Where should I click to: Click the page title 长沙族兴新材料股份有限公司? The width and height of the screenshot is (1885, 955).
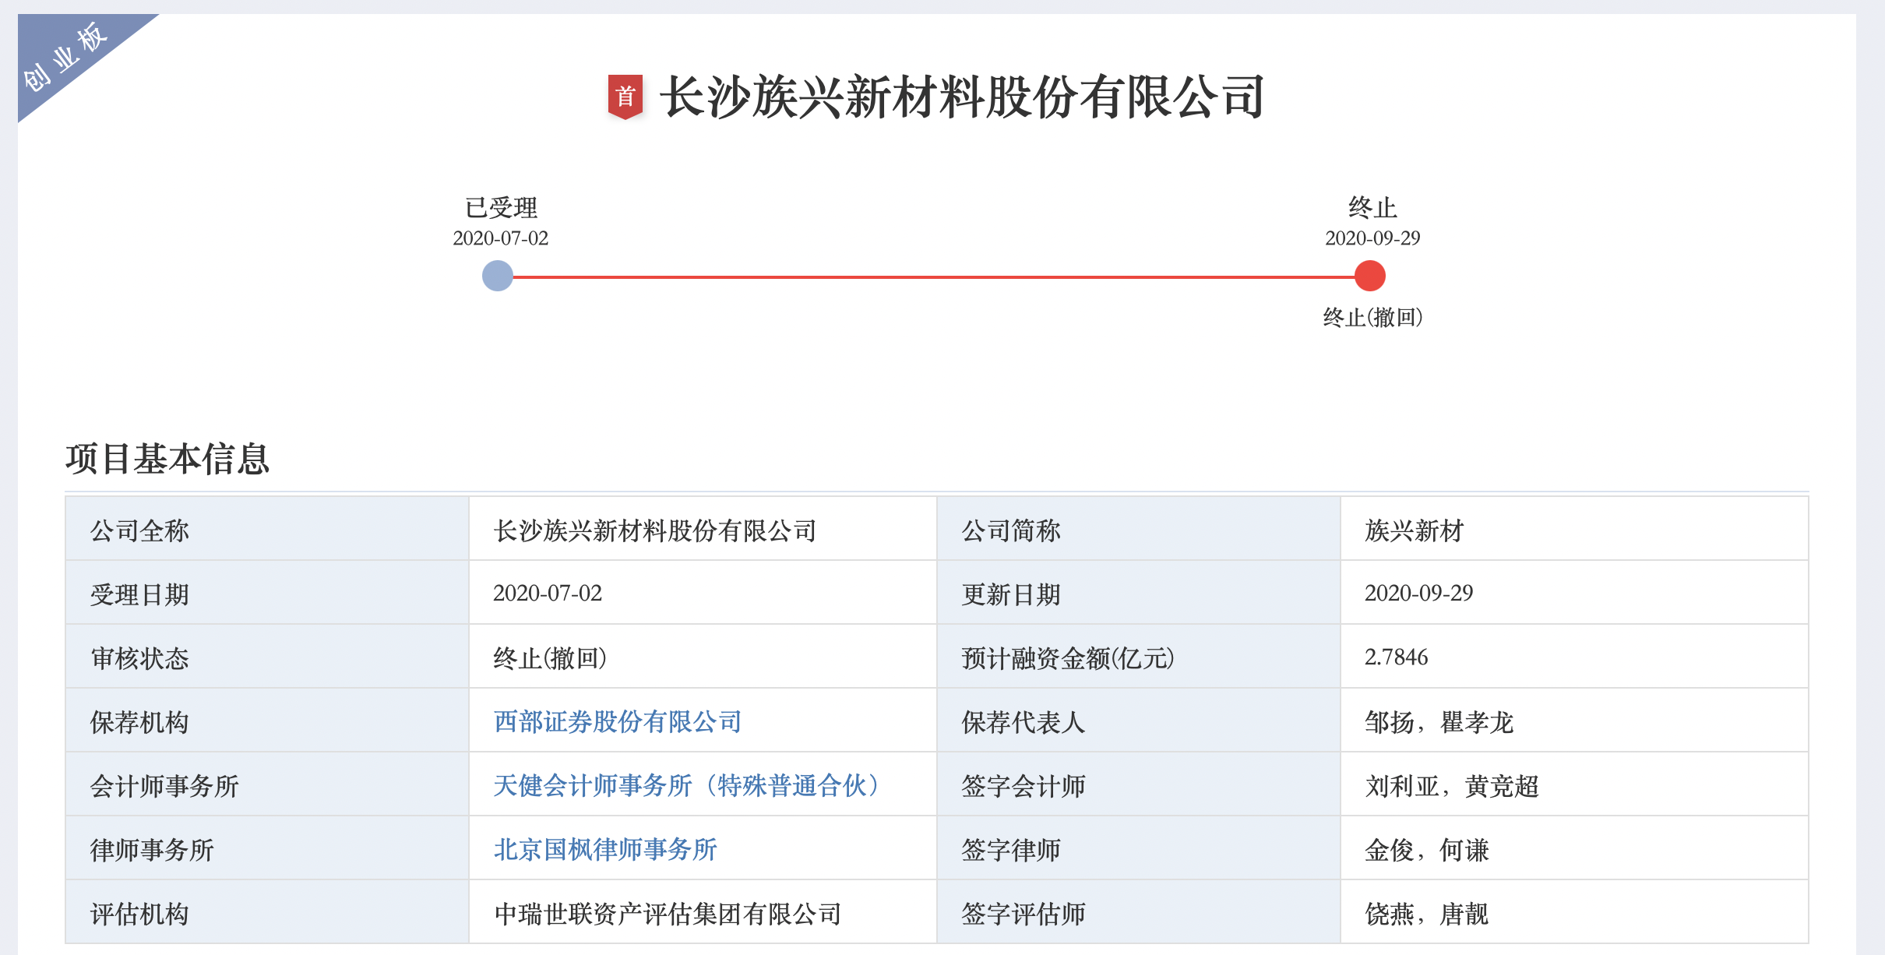click(962, 97)
